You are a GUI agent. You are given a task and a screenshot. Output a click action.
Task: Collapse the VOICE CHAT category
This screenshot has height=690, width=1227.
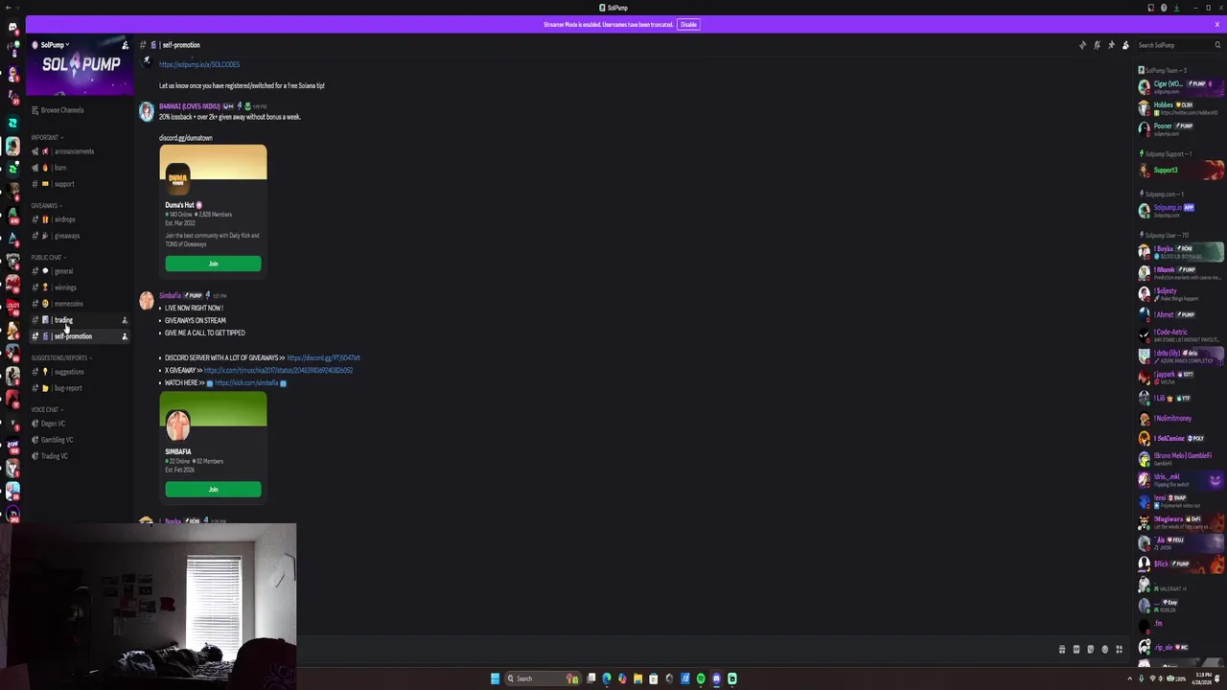(x=46, y=410)
